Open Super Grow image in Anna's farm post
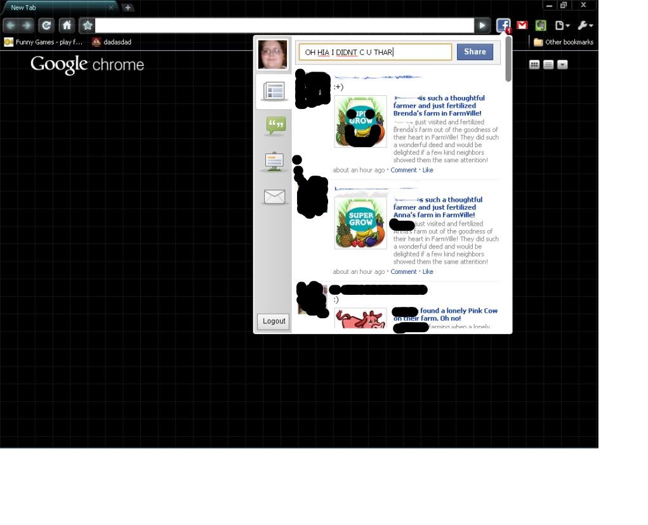 [x=360, y=223]
